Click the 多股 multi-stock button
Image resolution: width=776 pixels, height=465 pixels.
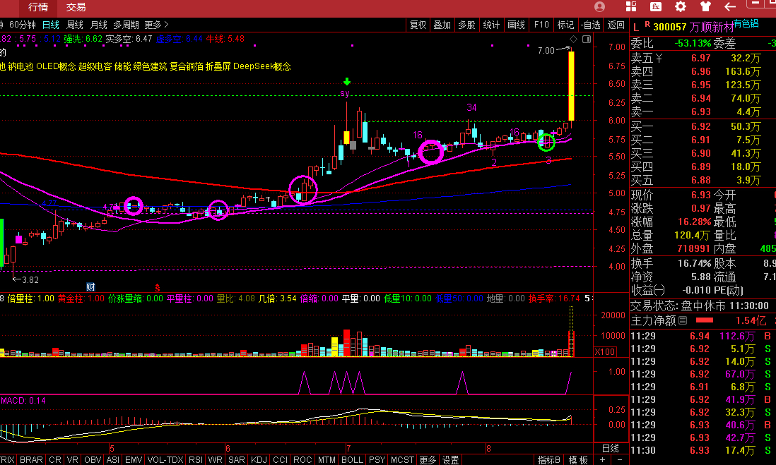(x=466, y=25)
